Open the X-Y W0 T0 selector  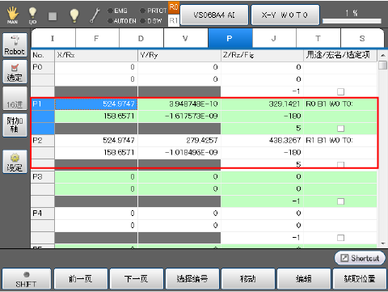coord(285,15)
